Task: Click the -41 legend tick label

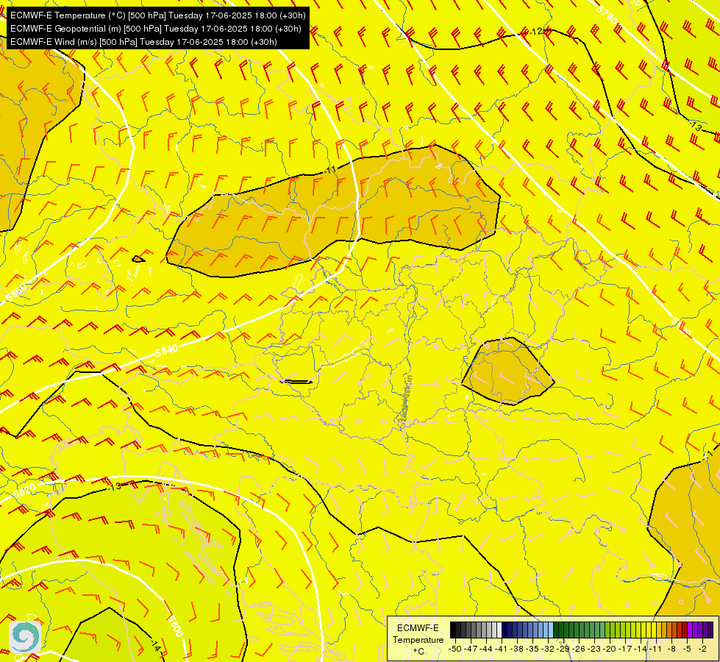Action: pyautogui.click(x=502, y=649)
